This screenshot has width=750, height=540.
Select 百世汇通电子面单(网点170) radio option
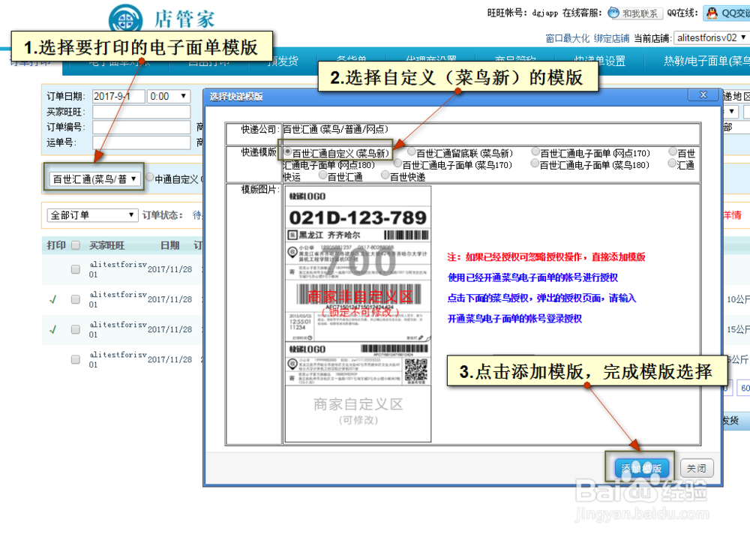535,151
